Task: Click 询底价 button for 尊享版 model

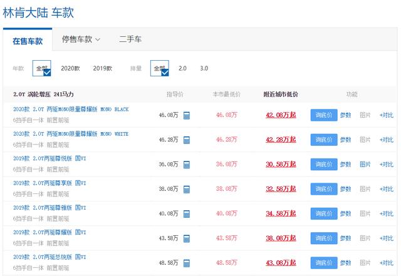Action: (x=324, y=189)
